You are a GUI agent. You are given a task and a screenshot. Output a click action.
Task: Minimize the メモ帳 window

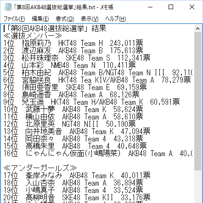pos(150,7)
